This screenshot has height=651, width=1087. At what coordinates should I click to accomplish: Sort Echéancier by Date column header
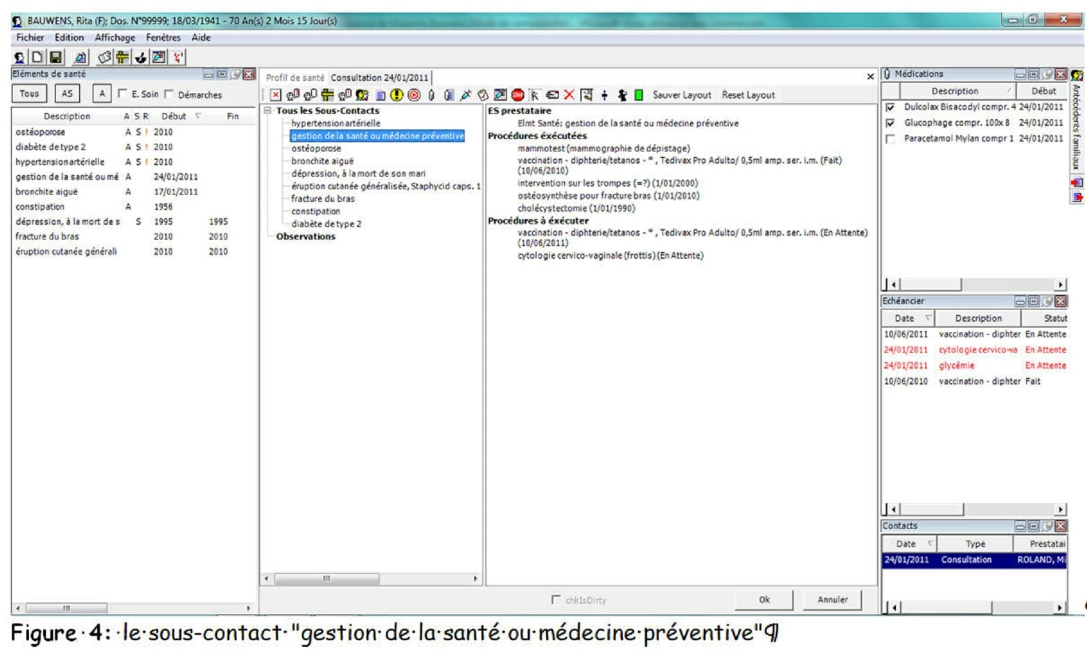[x=904, y=319]
